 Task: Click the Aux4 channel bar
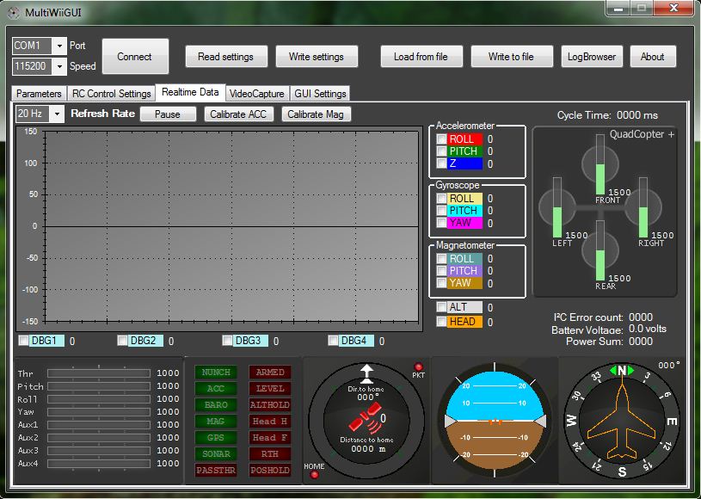point(99,464)
